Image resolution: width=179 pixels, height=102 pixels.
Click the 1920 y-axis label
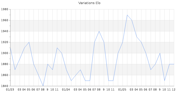(5, 42)
